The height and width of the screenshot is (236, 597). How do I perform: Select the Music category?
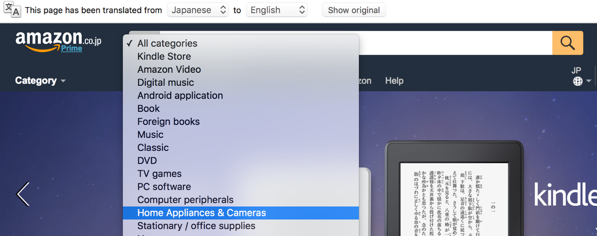(x=241, y=135)
